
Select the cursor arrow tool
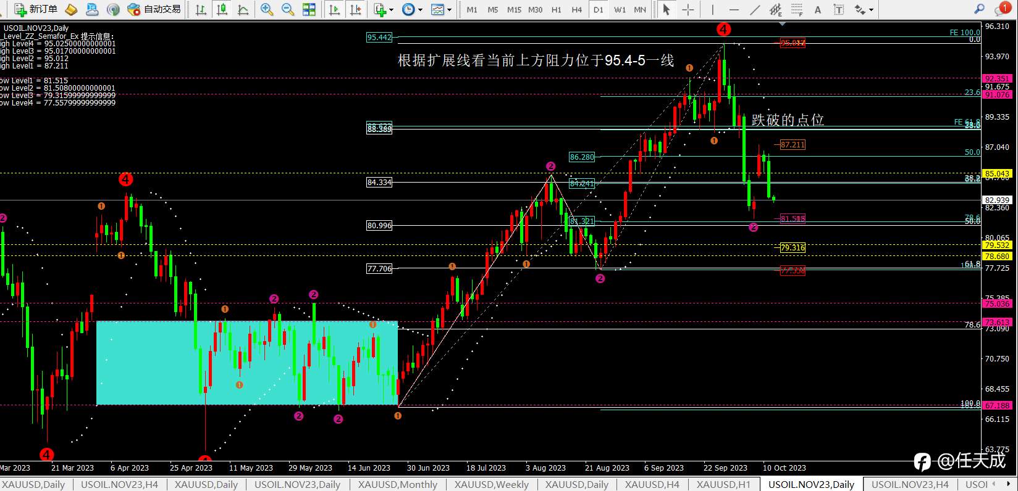coord(666,9)
